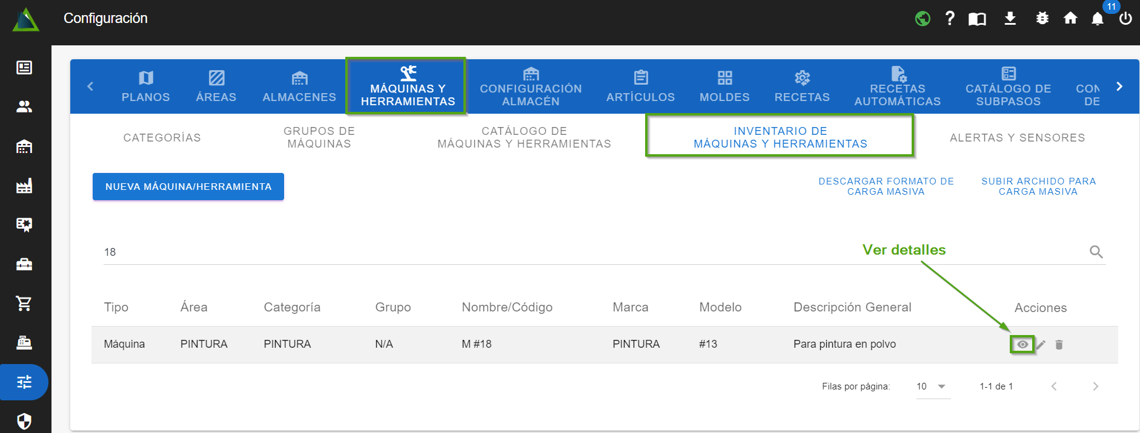Edit the M #18 machine with pencil icon

[1041, 345]
